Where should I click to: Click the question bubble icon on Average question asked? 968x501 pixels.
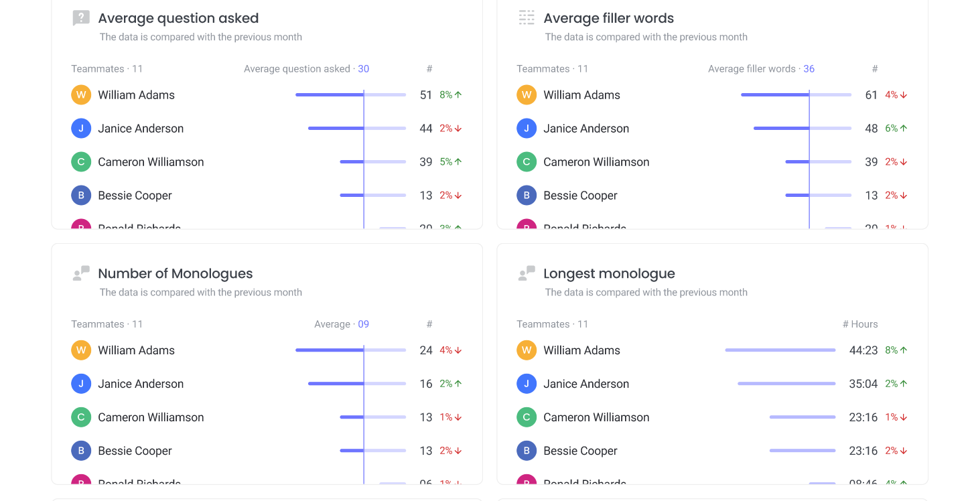click(x=80, y=17)
